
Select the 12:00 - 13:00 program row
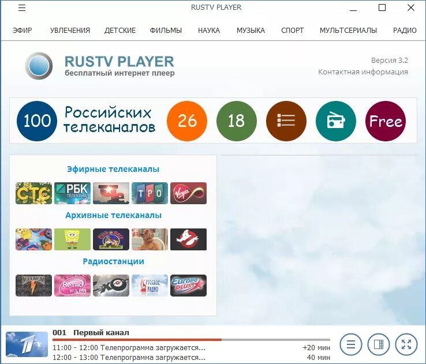pyautogui.click(x=191, y=357)
